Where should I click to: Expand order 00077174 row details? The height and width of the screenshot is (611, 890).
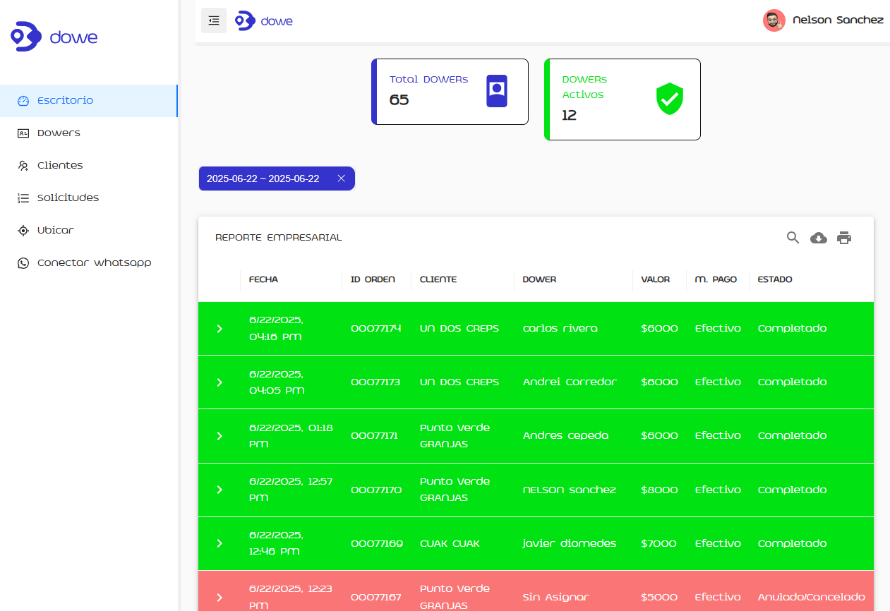(x=220, y=329)
